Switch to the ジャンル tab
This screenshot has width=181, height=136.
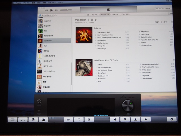pyautogui.click(x=115, y=14)
